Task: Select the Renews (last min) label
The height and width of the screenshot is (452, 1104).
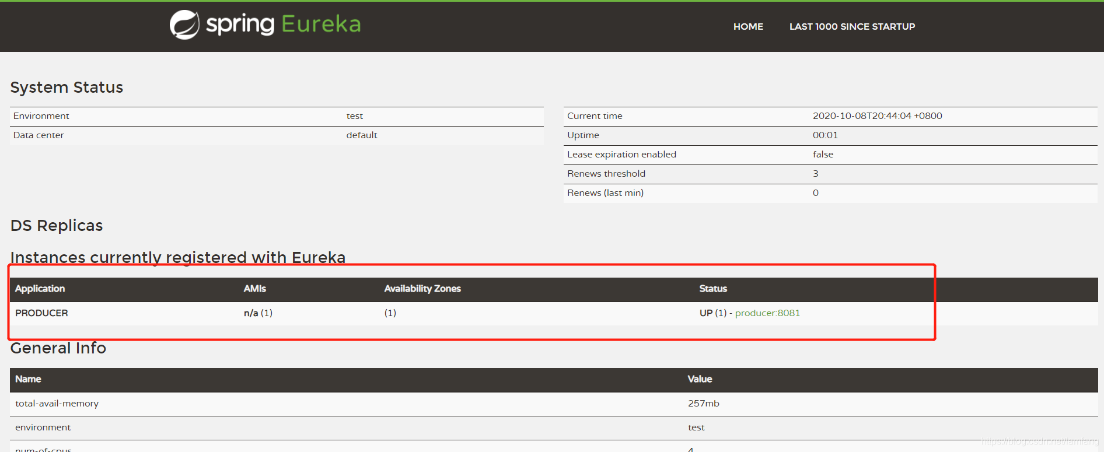Action: (605, 193)
